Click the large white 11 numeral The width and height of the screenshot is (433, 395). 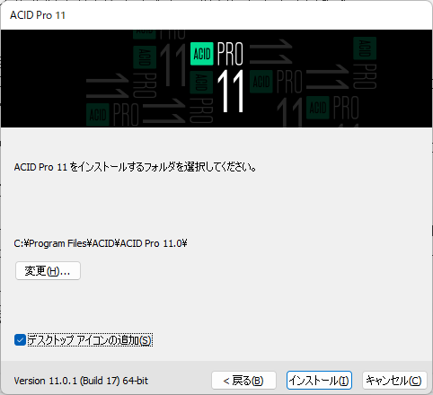[230, 92]
